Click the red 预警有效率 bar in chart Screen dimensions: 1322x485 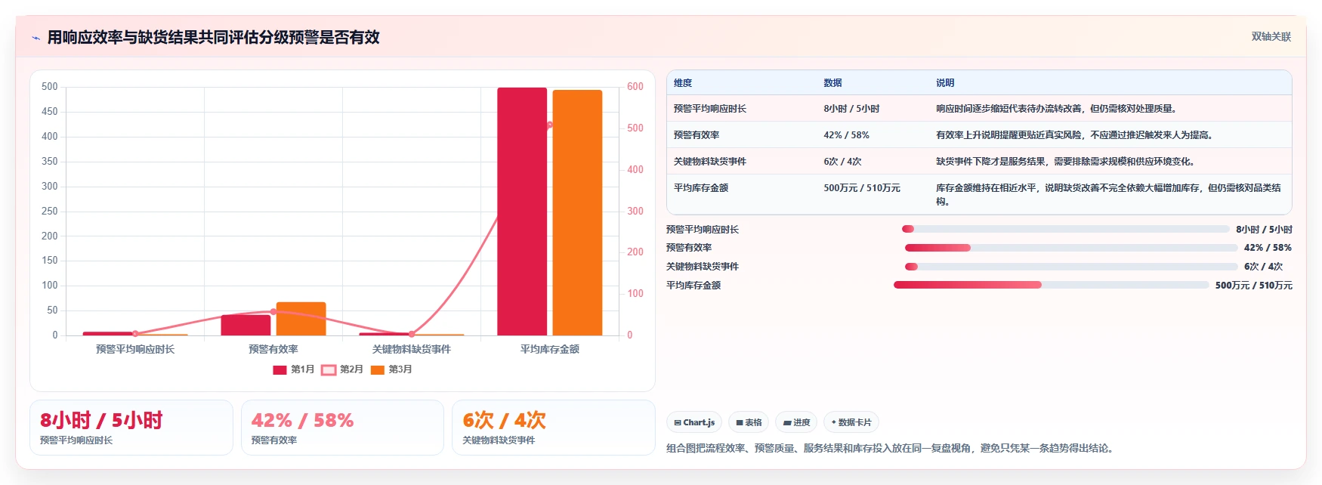[246, 325]
